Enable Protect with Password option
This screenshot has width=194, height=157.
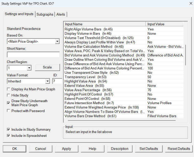[9, 111]
